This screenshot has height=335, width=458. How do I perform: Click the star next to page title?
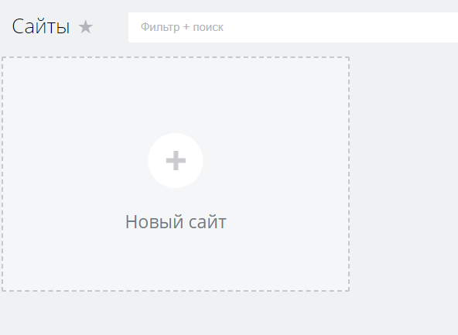tap(86, 26)
